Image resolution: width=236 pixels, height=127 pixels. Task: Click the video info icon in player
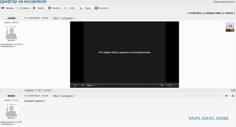click(x=162, y=85)
